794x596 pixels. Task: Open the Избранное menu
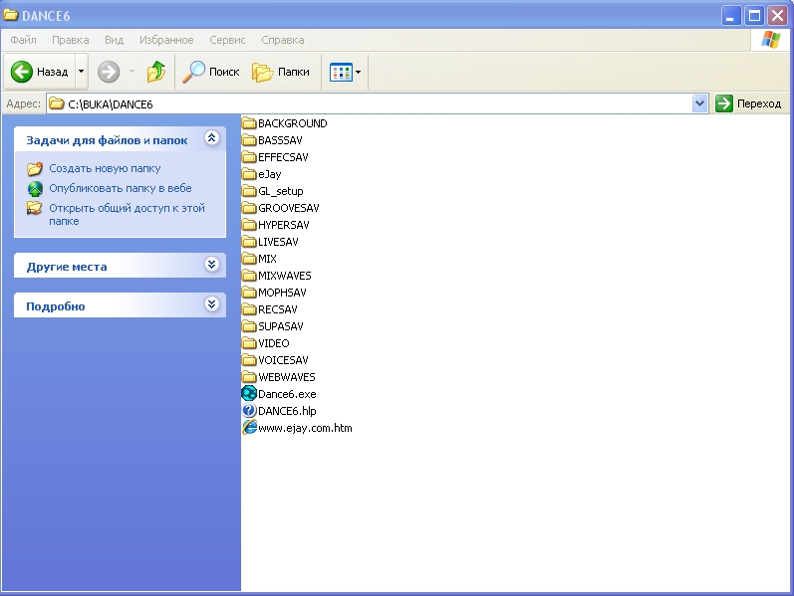tap(166, 40)
